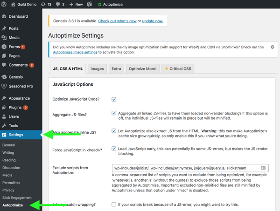Enable try-catch wrapping checkbox

[x=114, y=204]
